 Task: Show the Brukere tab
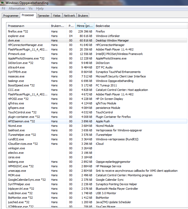click(83, 16)
